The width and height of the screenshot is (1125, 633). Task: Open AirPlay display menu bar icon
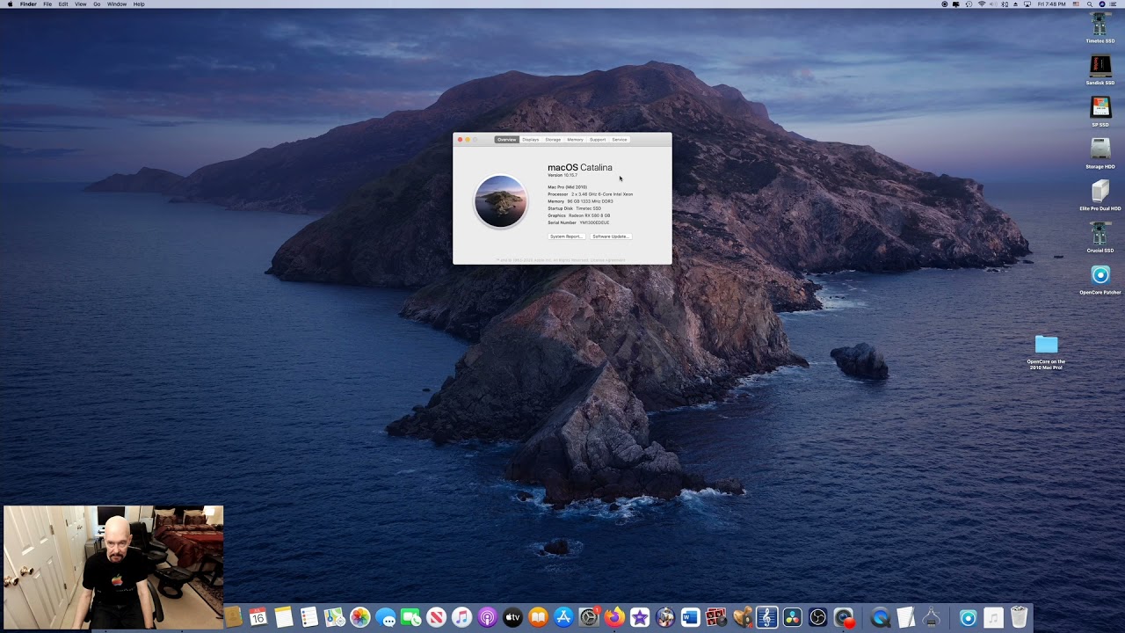coord(1027,4)
